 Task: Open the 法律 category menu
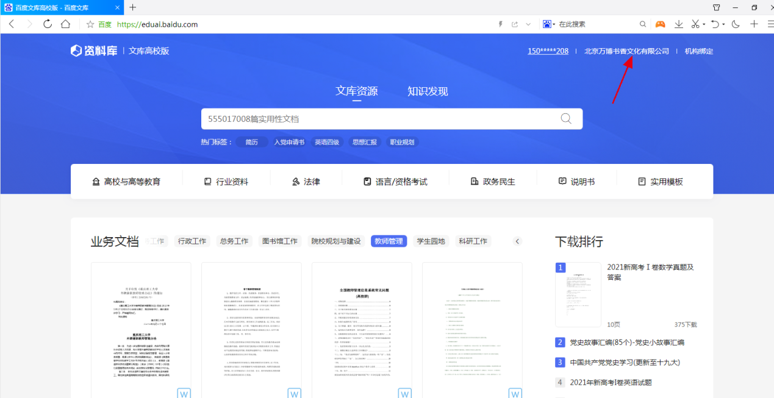306,182
